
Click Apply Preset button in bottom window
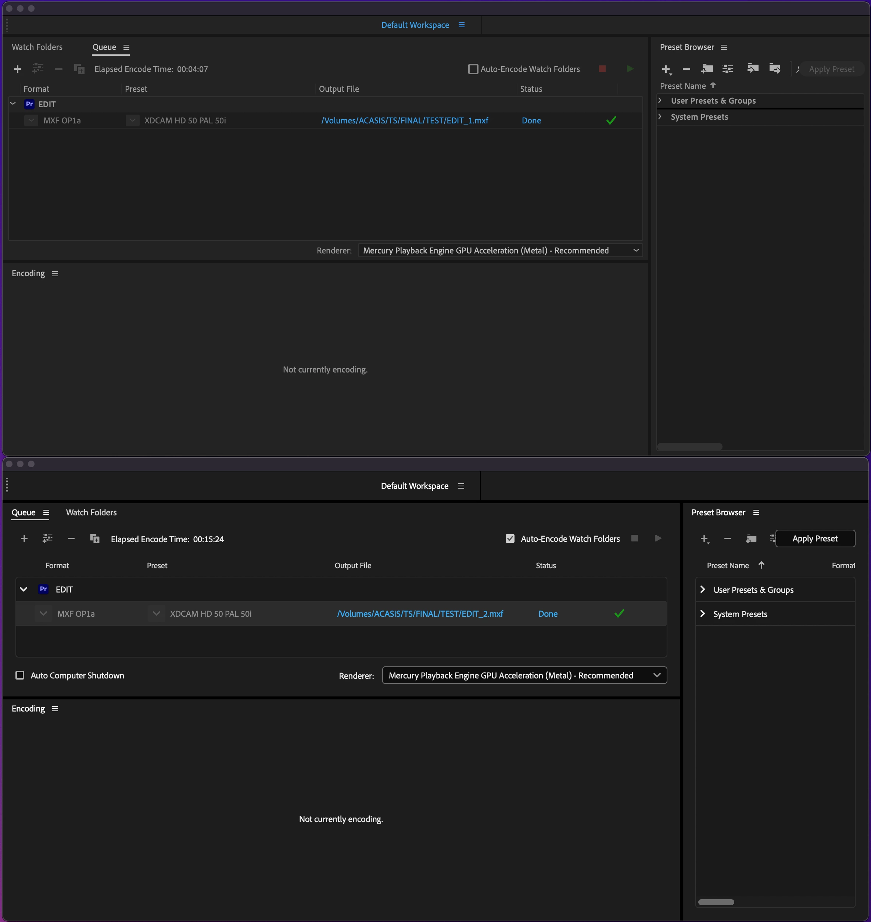pyautogui.click(x=815, y=538)
